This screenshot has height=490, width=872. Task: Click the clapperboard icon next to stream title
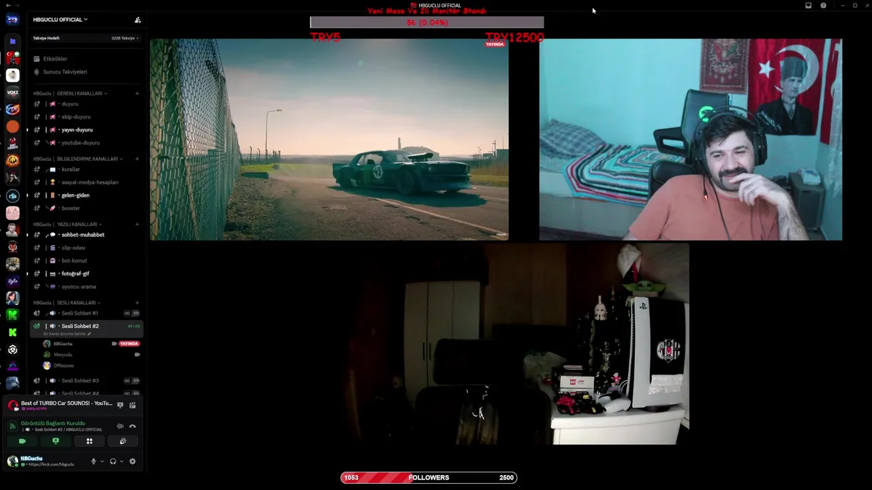pyautogui.click(x=132, y=405)
